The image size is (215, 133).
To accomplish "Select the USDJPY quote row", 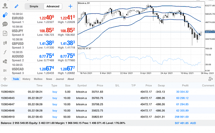I will [x=44, y=31].
